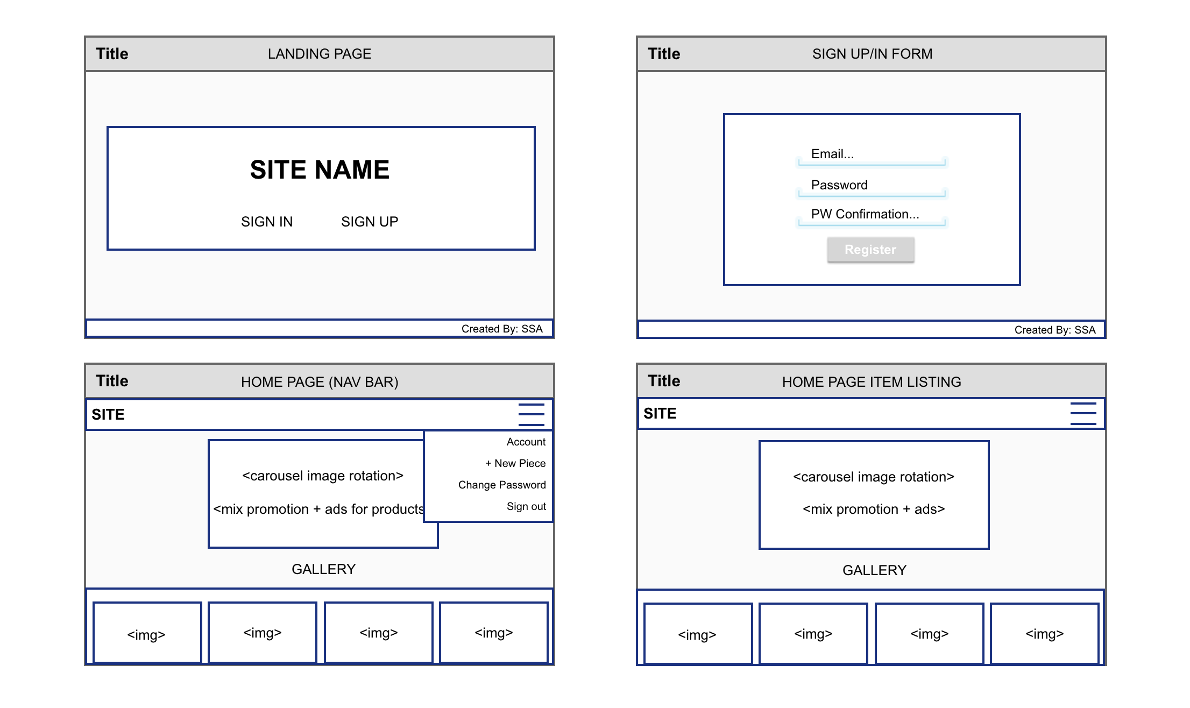Click last gallery img in Nav Bar wireframe
This screenshot has height=708, width=1190.
pyautogui.click(x=493, y=633)
